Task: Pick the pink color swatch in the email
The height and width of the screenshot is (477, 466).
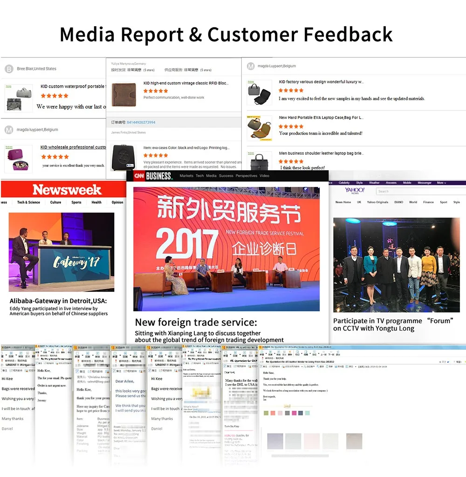Action: click(x=294, y=413)
